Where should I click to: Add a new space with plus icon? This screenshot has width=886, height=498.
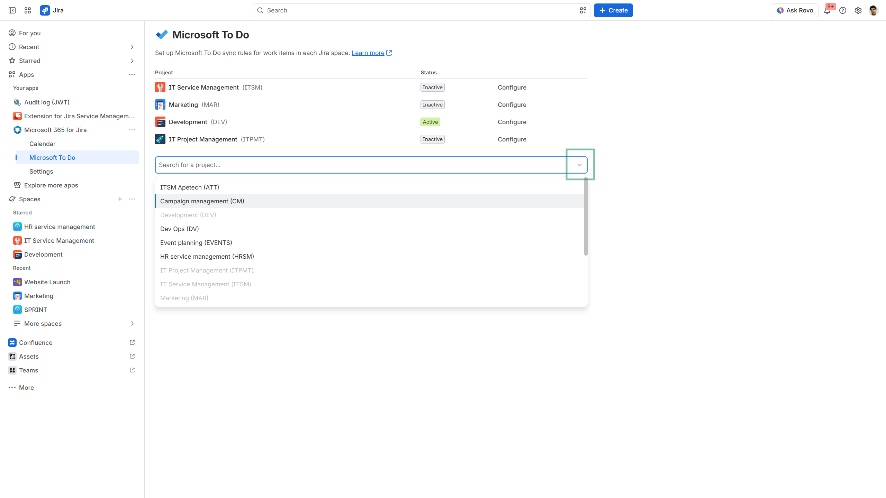120,199
